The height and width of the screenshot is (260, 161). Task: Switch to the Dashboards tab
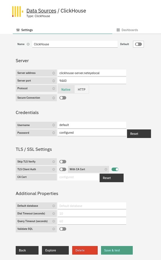point(128,30)
